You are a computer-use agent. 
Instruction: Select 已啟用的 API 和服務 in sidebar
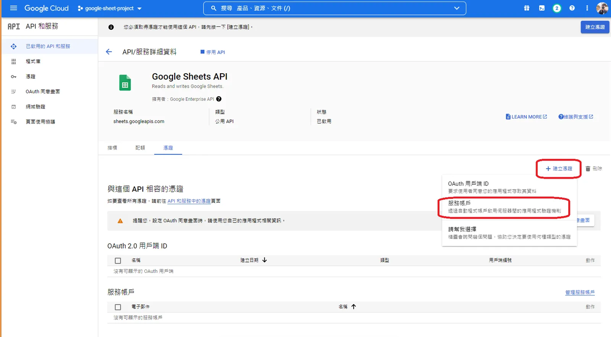[50, 46]
